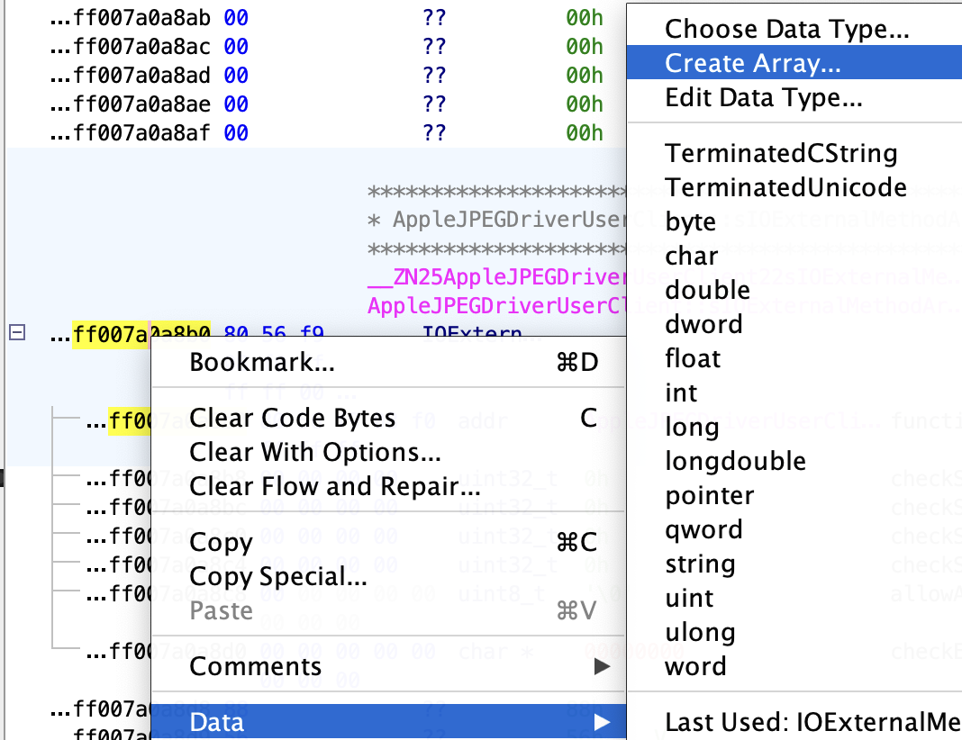Screen dimensions: 962x740
Task: Choose Clear Flow and Repair...
Action: (x=335, y=488)
